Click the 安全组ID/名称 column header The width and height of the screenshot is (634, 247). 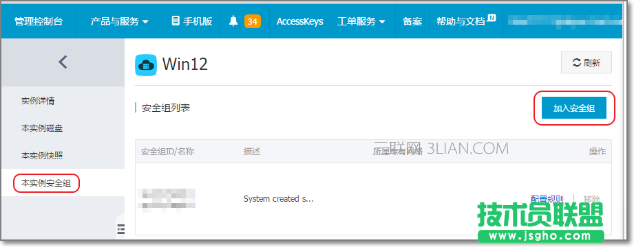pyautogui.click(x=167, y=152)
